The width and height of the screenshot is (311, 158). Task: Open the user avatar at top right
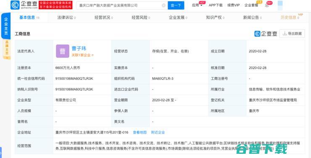(x=280, y=5)
